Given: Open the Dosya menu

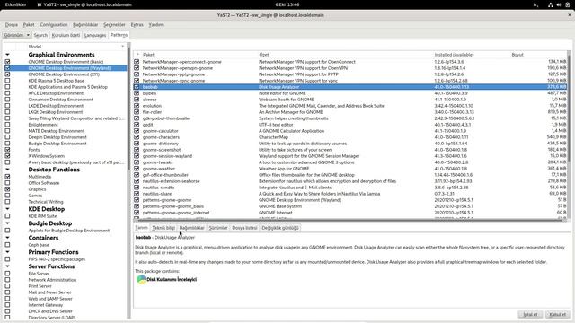Looking at the screenshot, I should (x=12, y=25).
